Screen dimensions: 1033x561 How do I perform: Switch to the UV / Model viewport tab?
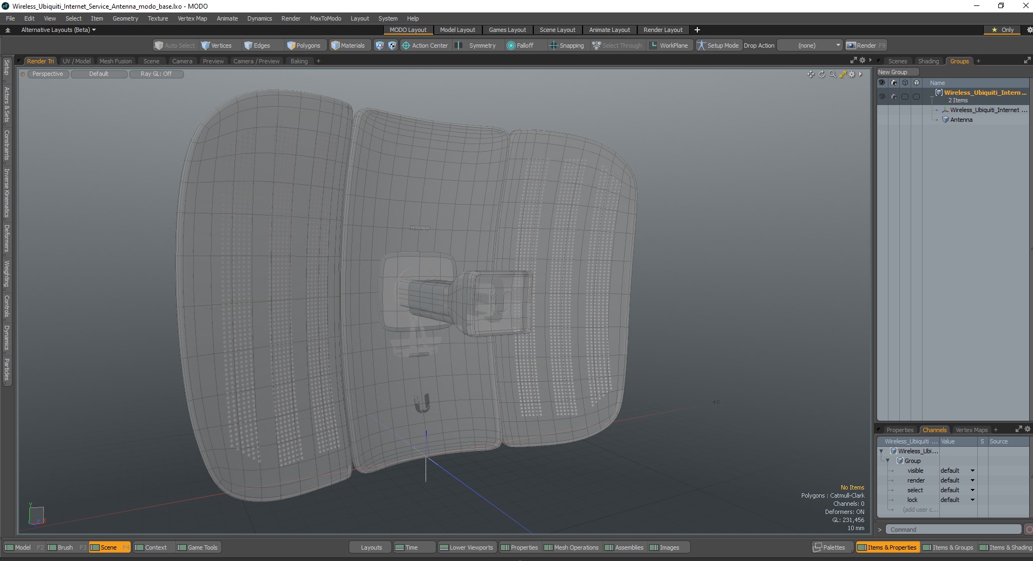click(x=76, y=61)
